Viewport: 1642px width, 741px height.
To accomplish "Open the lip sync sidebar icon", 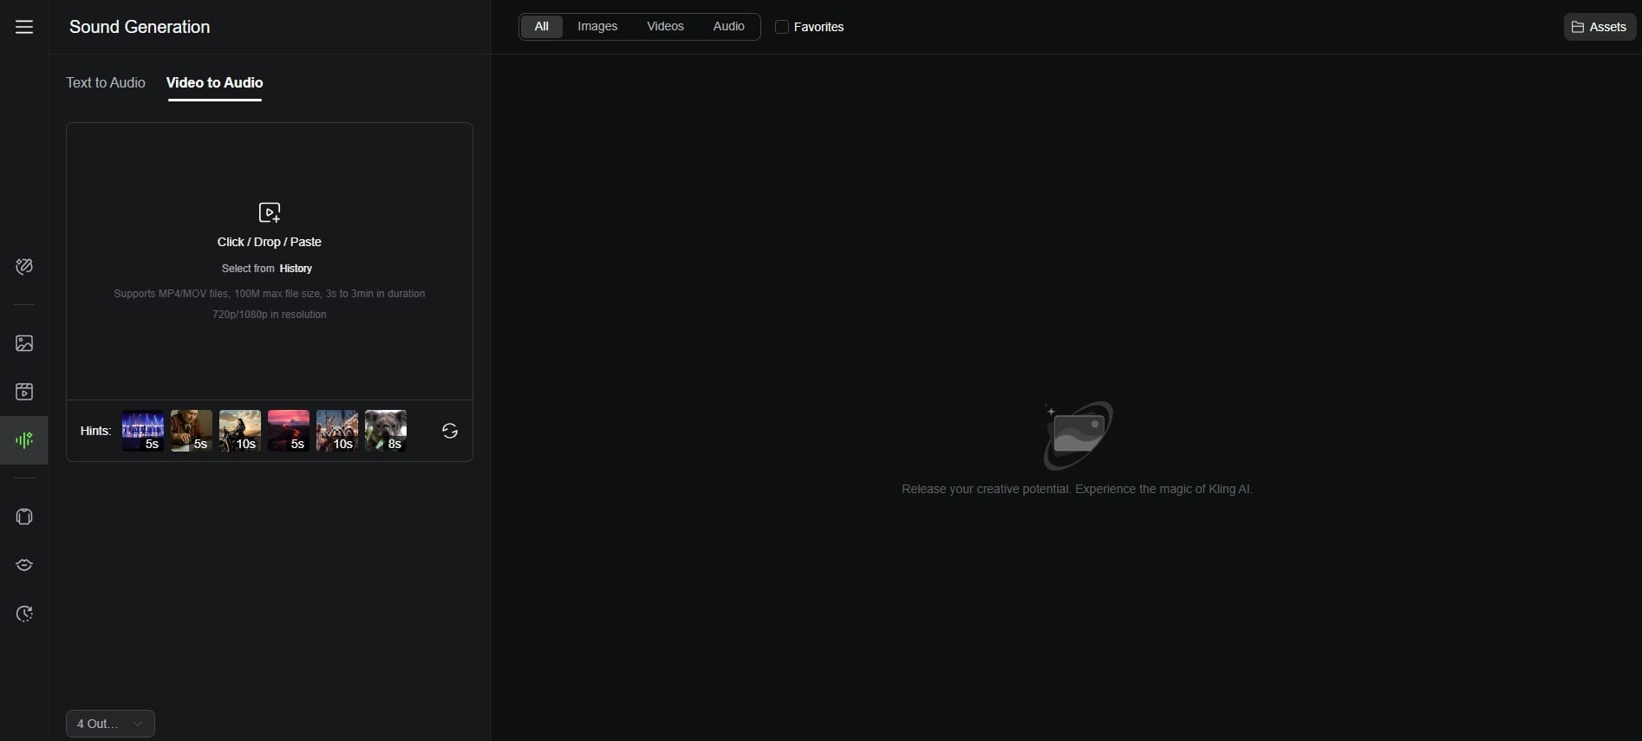I will pyautogui.click(x=24, y=565).
